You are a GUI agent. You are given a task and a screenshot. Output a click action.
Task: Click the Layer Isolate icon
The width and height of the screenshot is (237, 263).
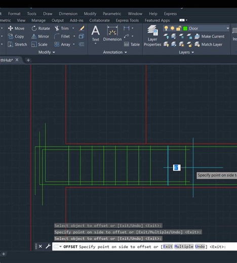(x=174, y=36)
